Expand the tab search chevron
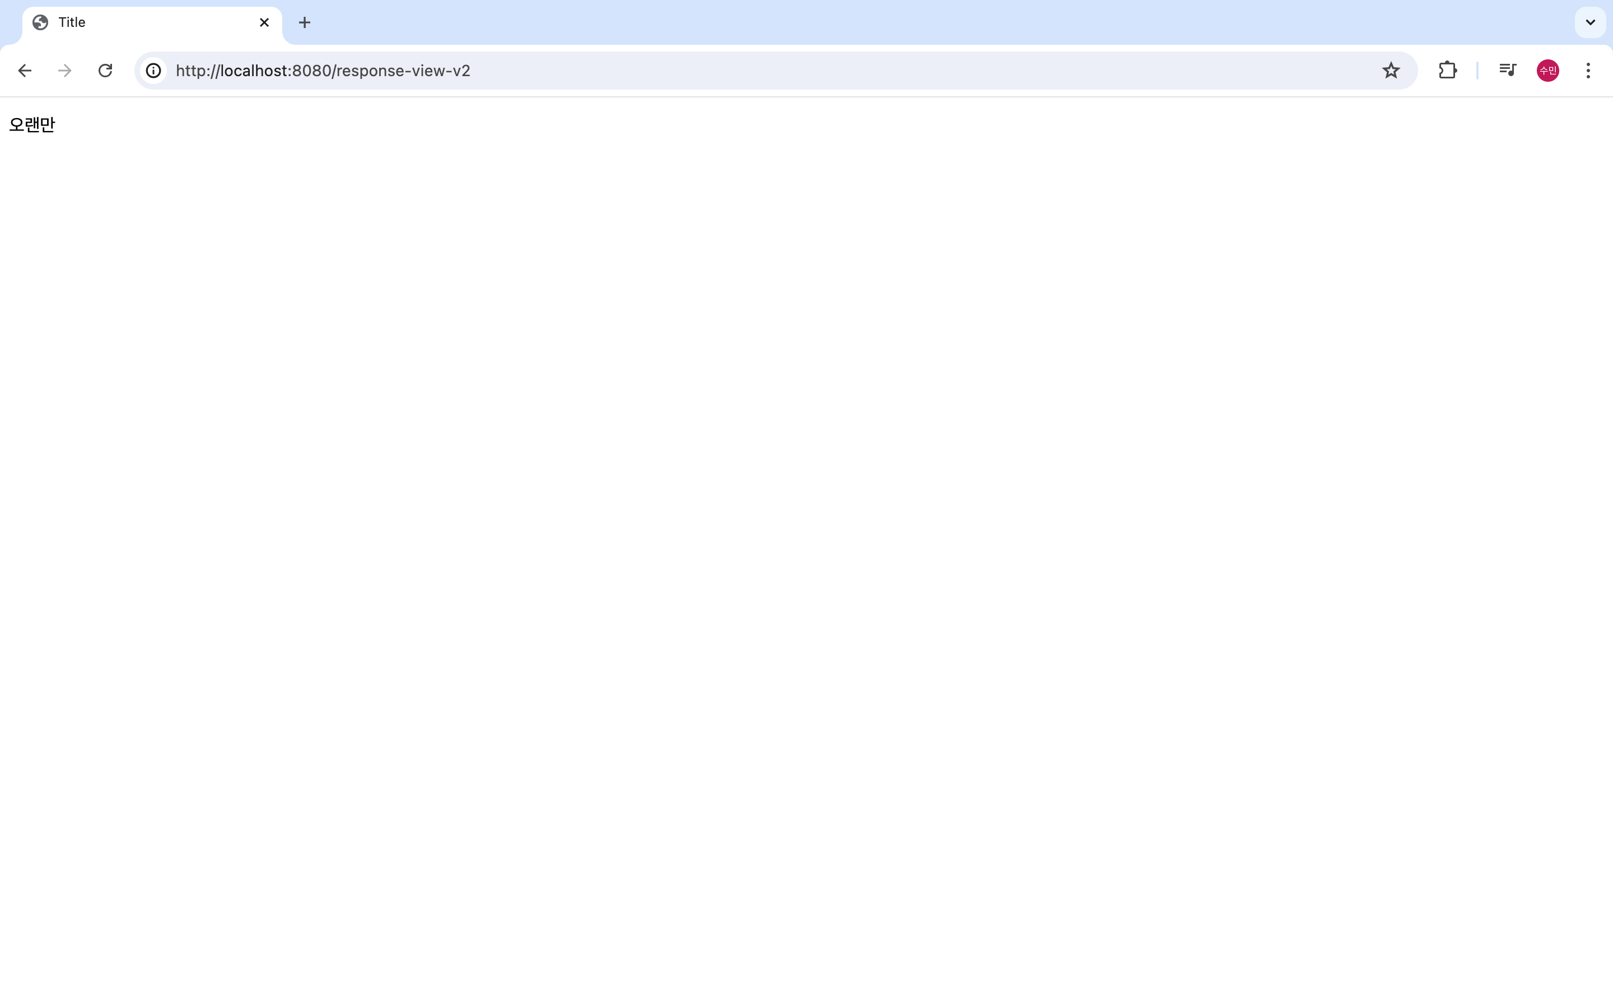 pyautogui.click(x=1589, y=22)
